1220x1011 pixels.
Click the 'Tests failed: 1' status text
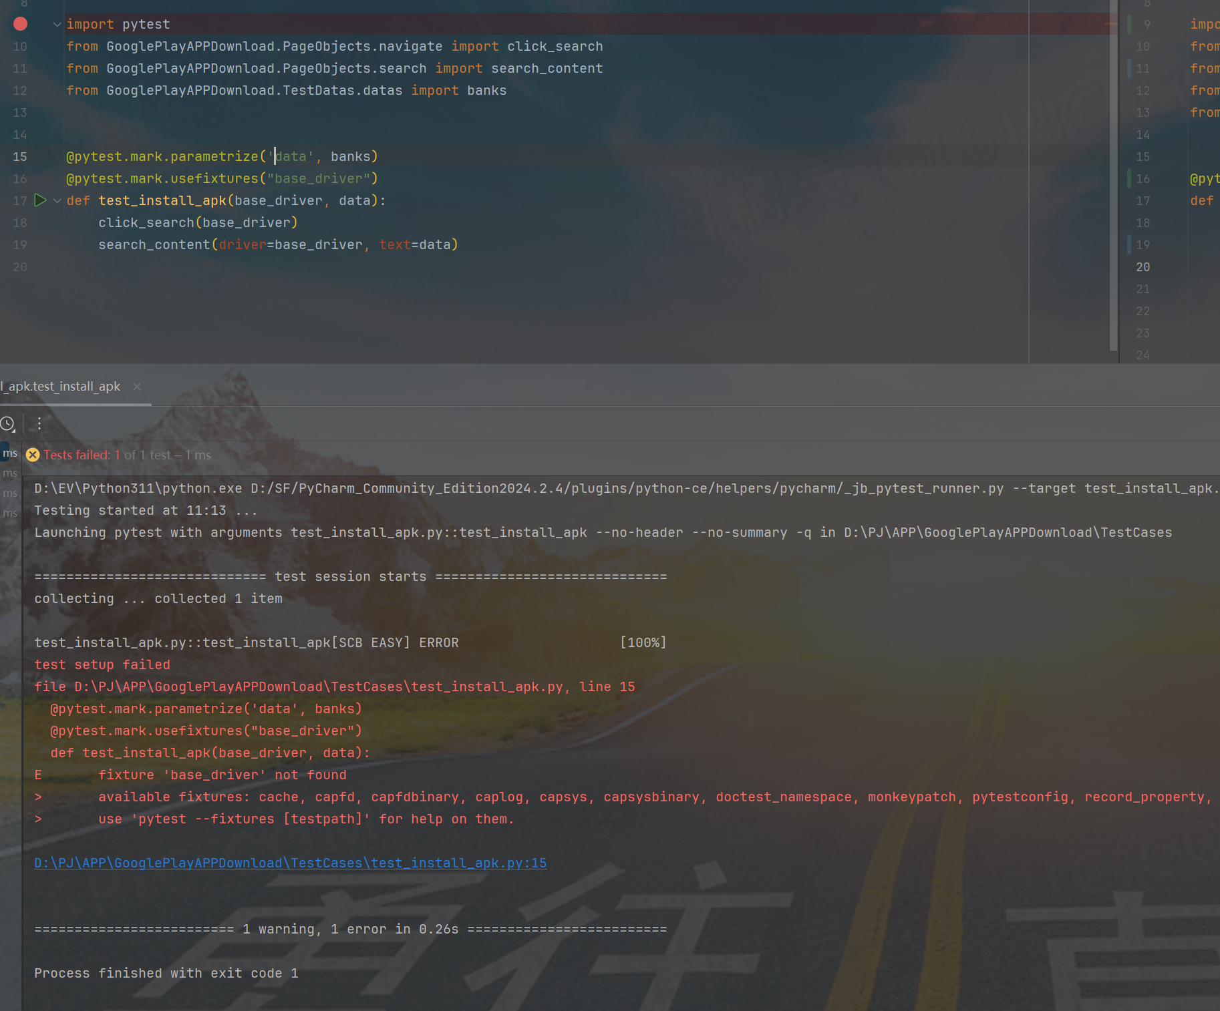pyautogui.click(x=82, y=455)
